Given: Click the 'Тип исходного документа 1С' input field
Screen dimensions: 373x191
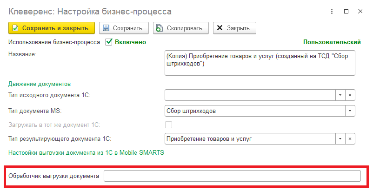Looking at the screenshot, I should [250, 95].
